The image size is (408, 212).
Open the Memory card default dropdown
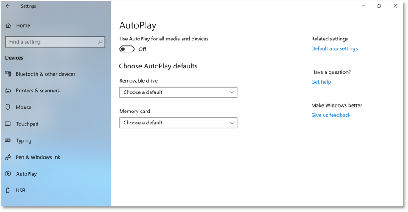tap(178, 123)
